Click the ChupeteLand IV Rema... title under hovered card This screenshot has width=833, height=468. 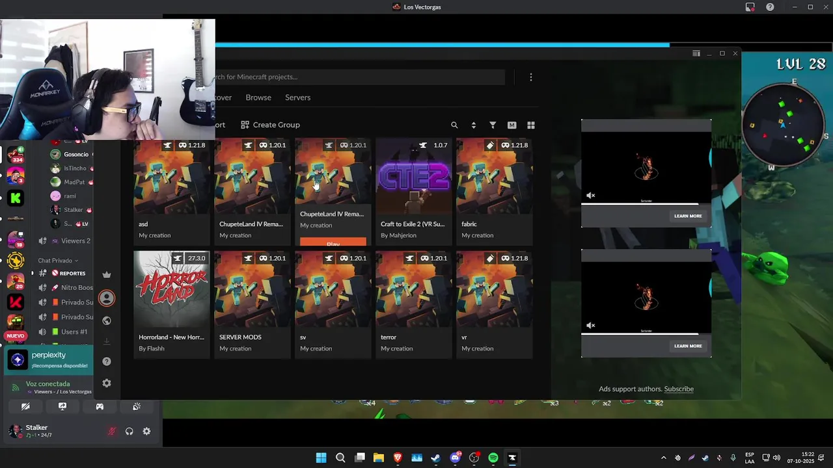(x=332, y=214)
